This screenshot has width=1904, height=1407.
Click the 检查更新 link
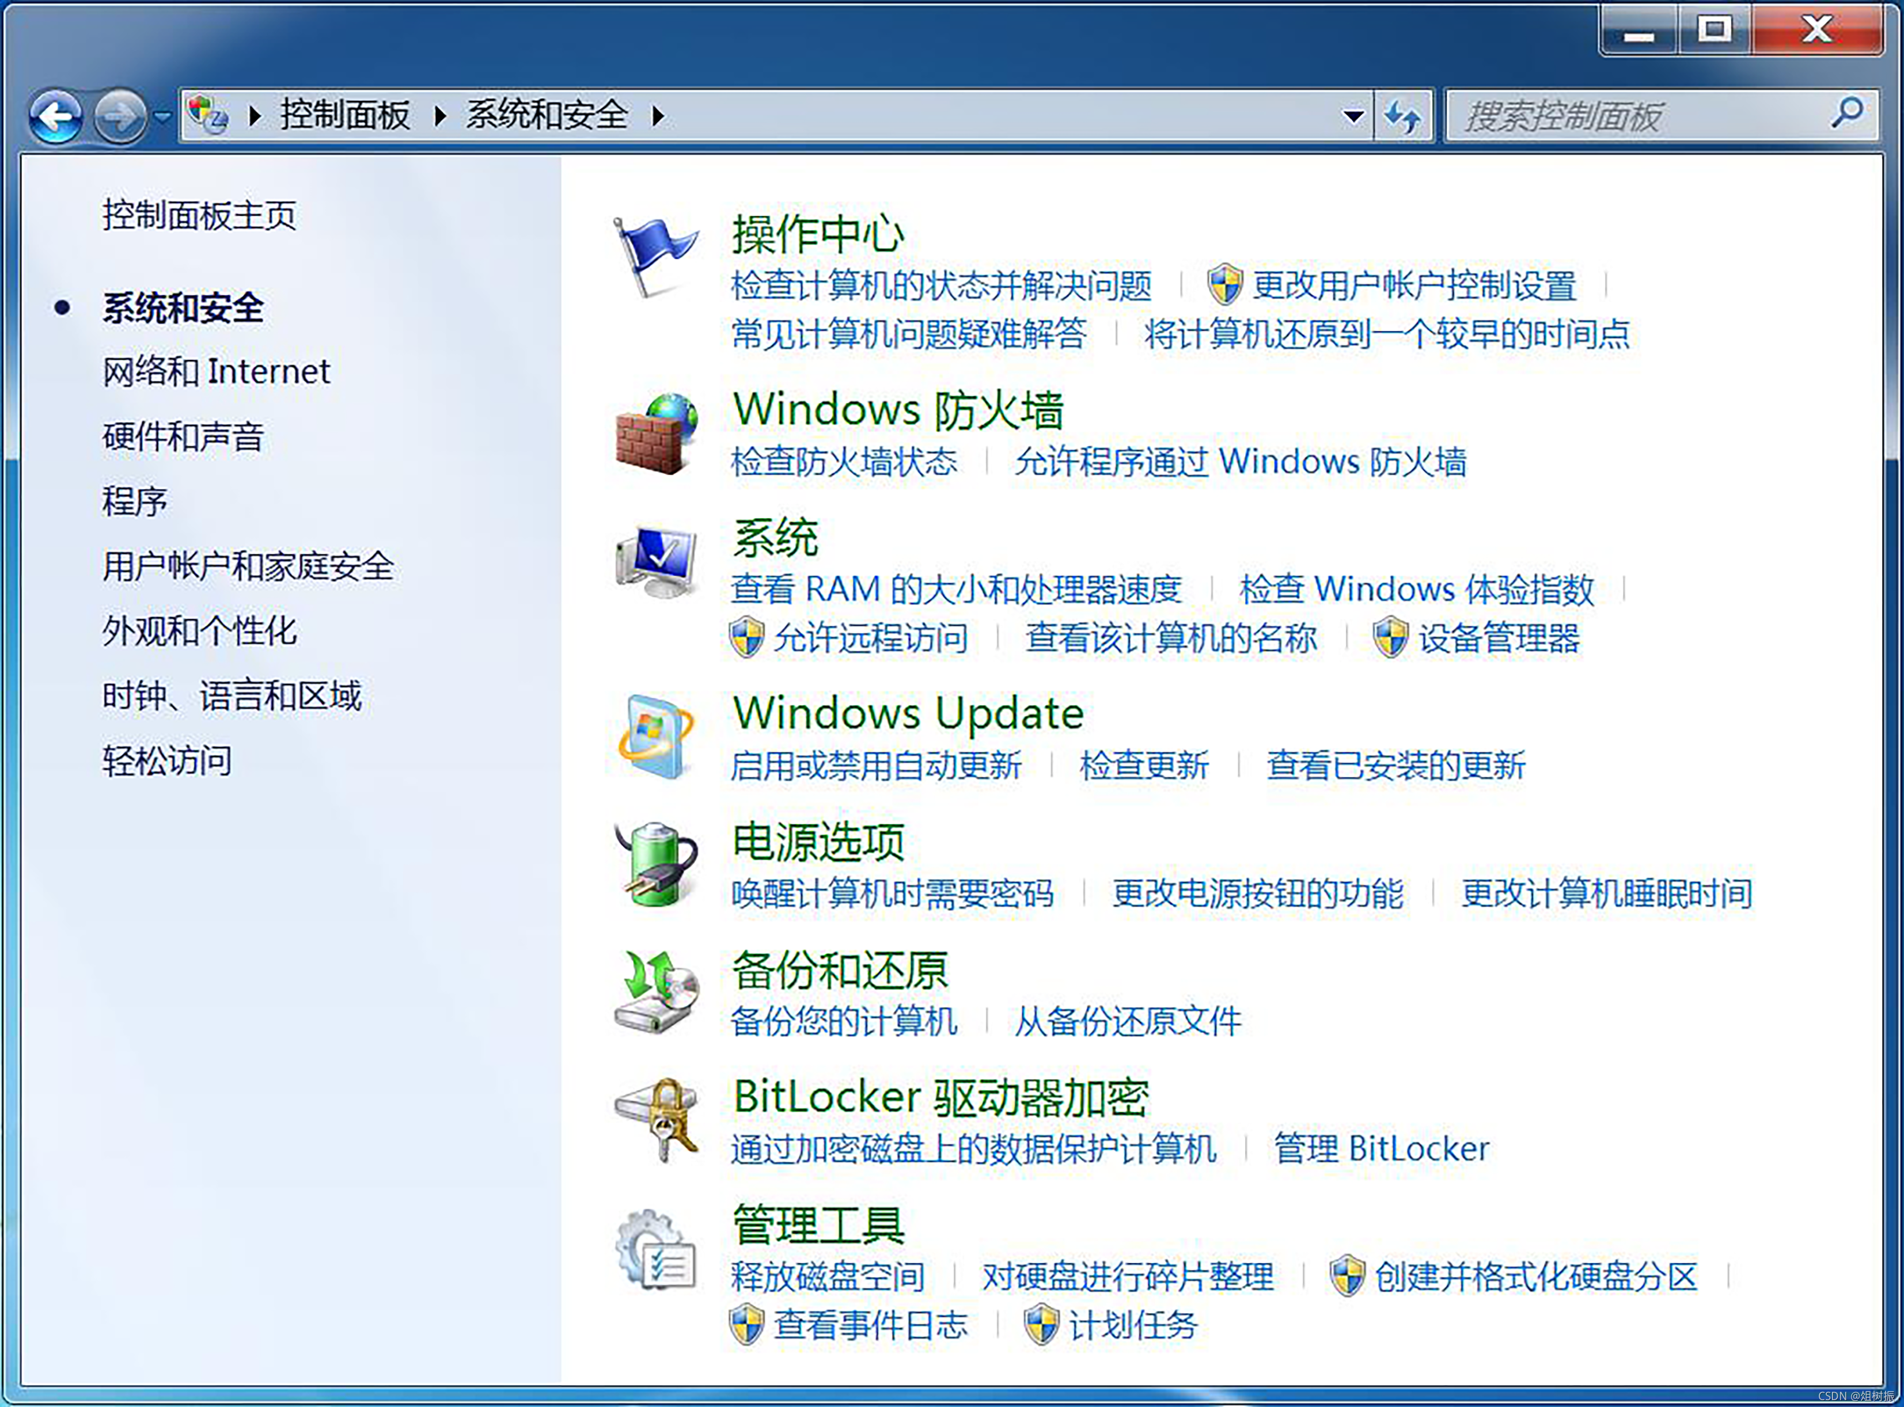pos(1143,766)
